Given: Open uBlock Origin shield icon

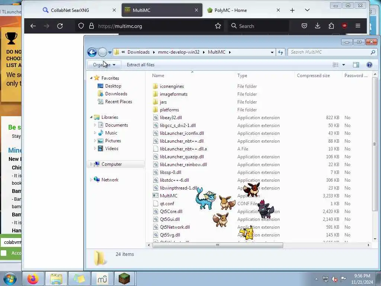Looking at the screenshot, I should click(x=344, y=26).
